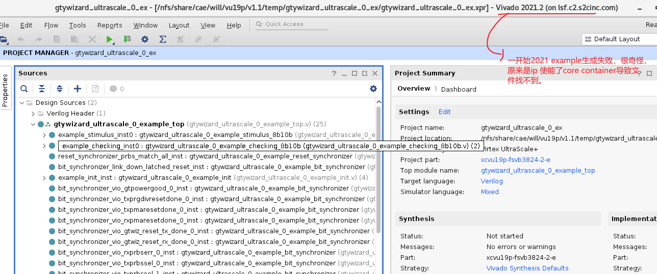The height and width of the screenshot is (274, 657).
Task: Float the Sources panel
Action: [x=365, y=73]
